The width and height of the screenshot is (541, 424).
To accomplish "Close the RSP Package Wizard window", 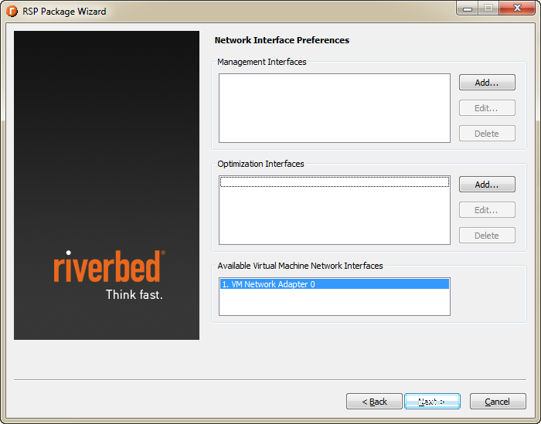I will [x=517, y=8].
